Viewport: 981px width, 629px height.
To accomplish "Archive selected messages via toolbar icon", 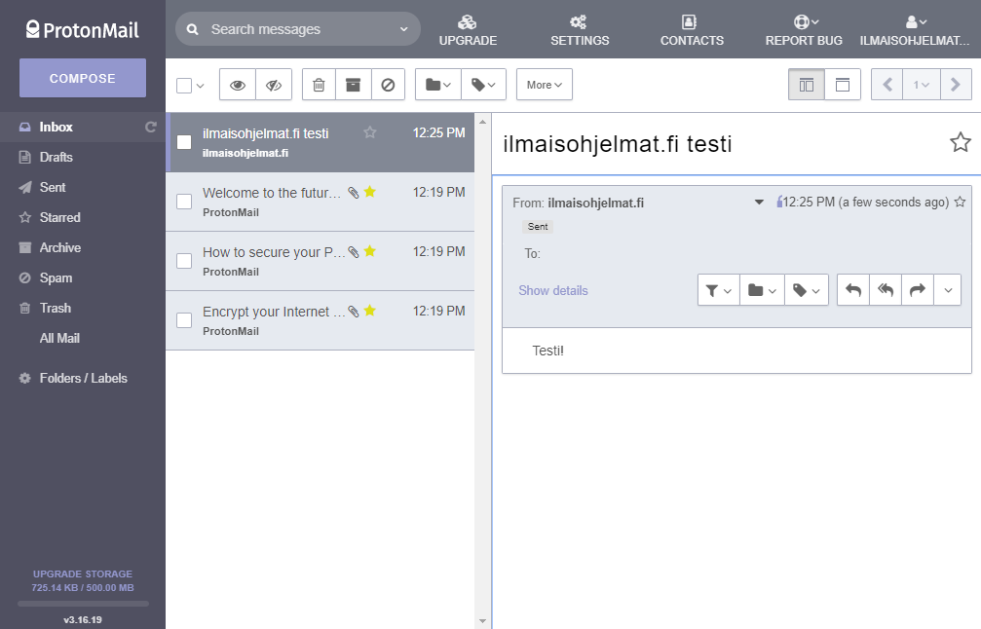I will click(x=353, y=85).
